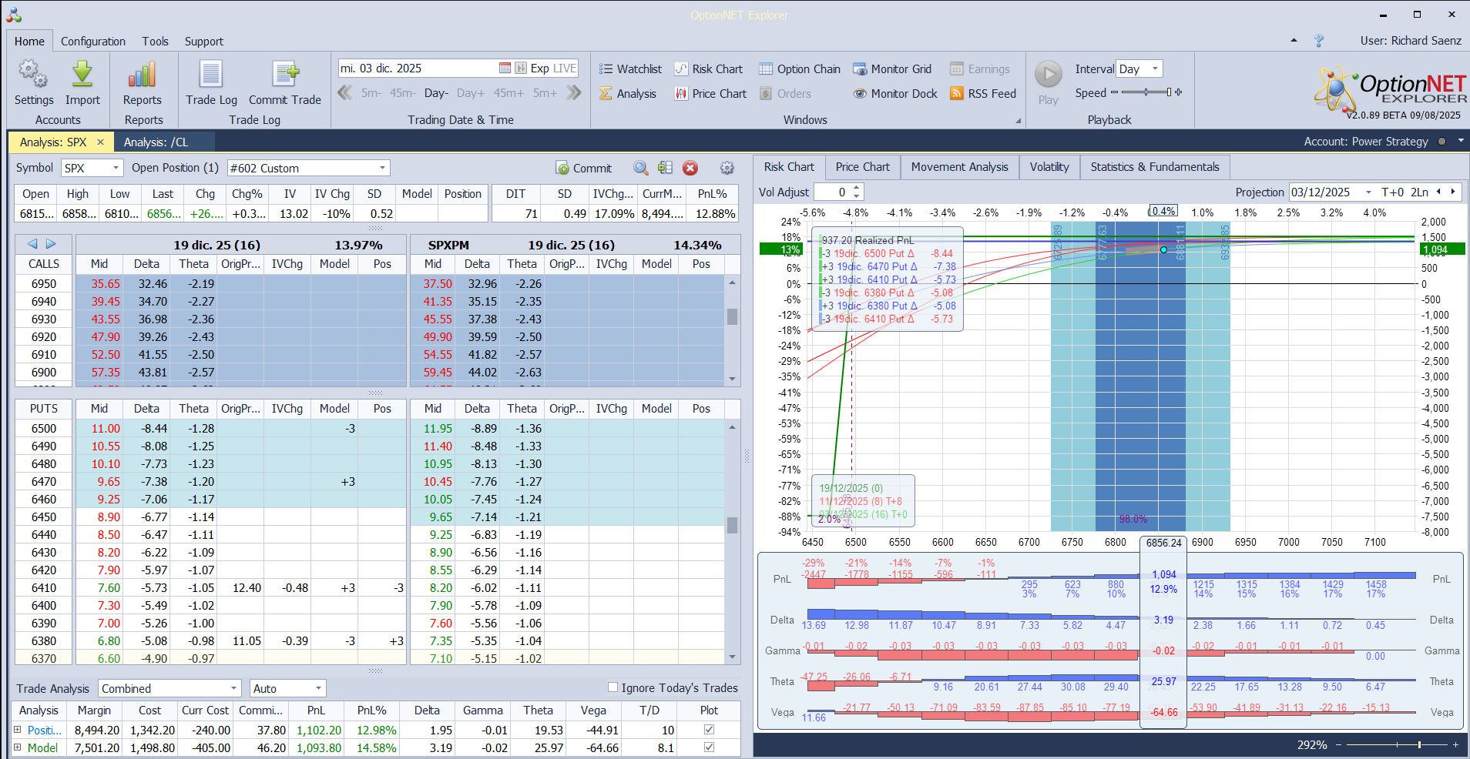This screenshot has height=759, width=1470.
Task: Open the Option Chain window
Action: (800, 69)
